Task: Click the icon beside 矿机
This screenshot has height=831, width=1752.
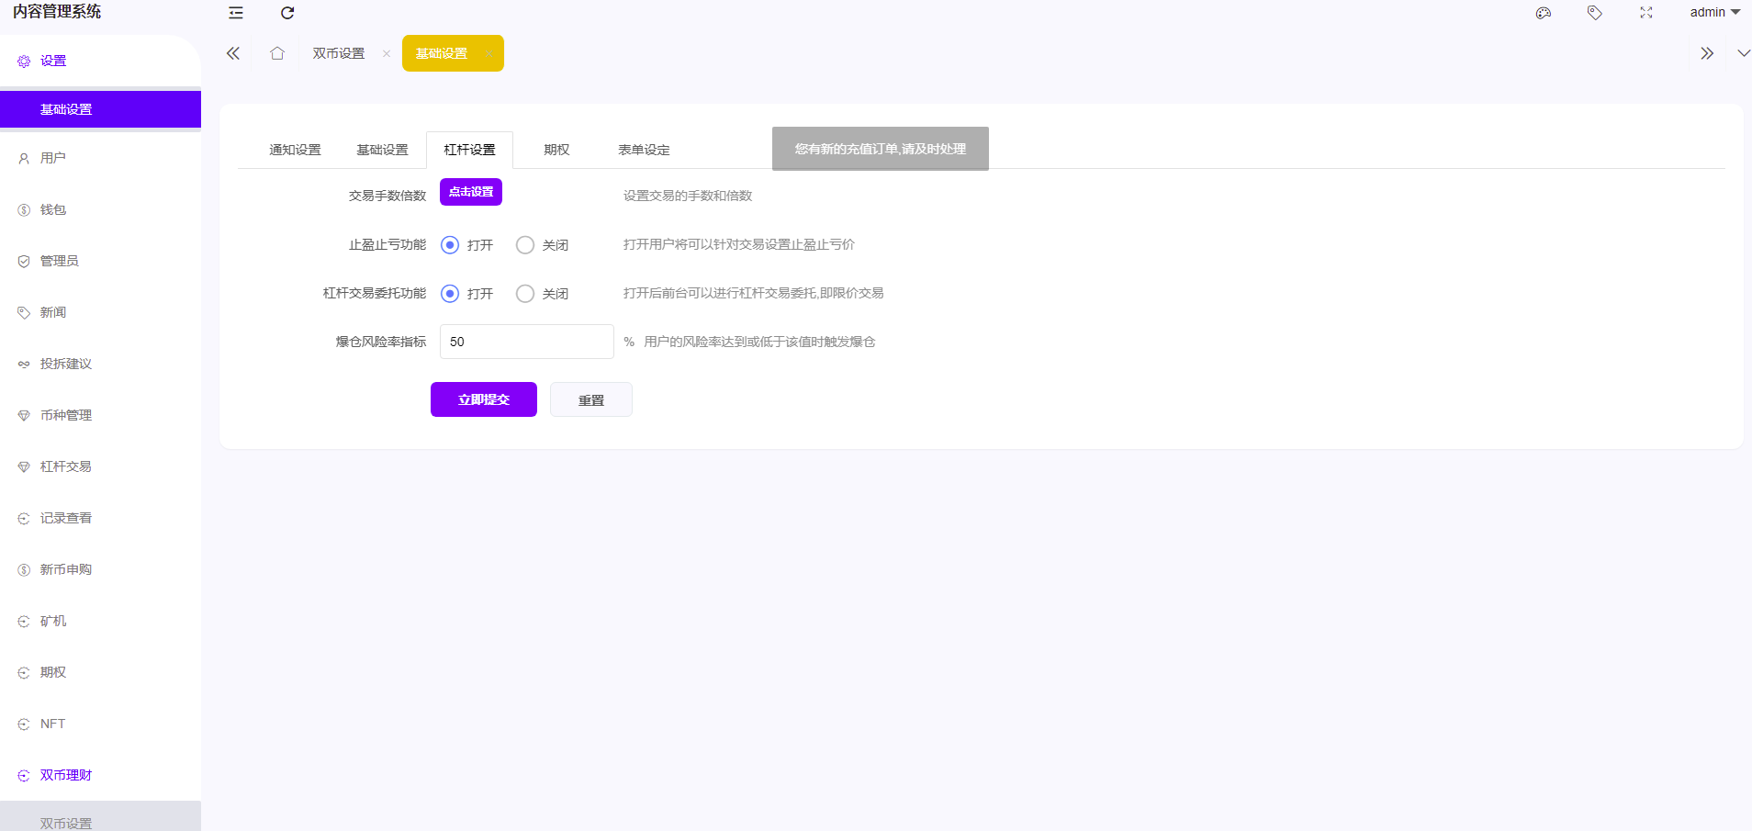Action: coord(24,622)
